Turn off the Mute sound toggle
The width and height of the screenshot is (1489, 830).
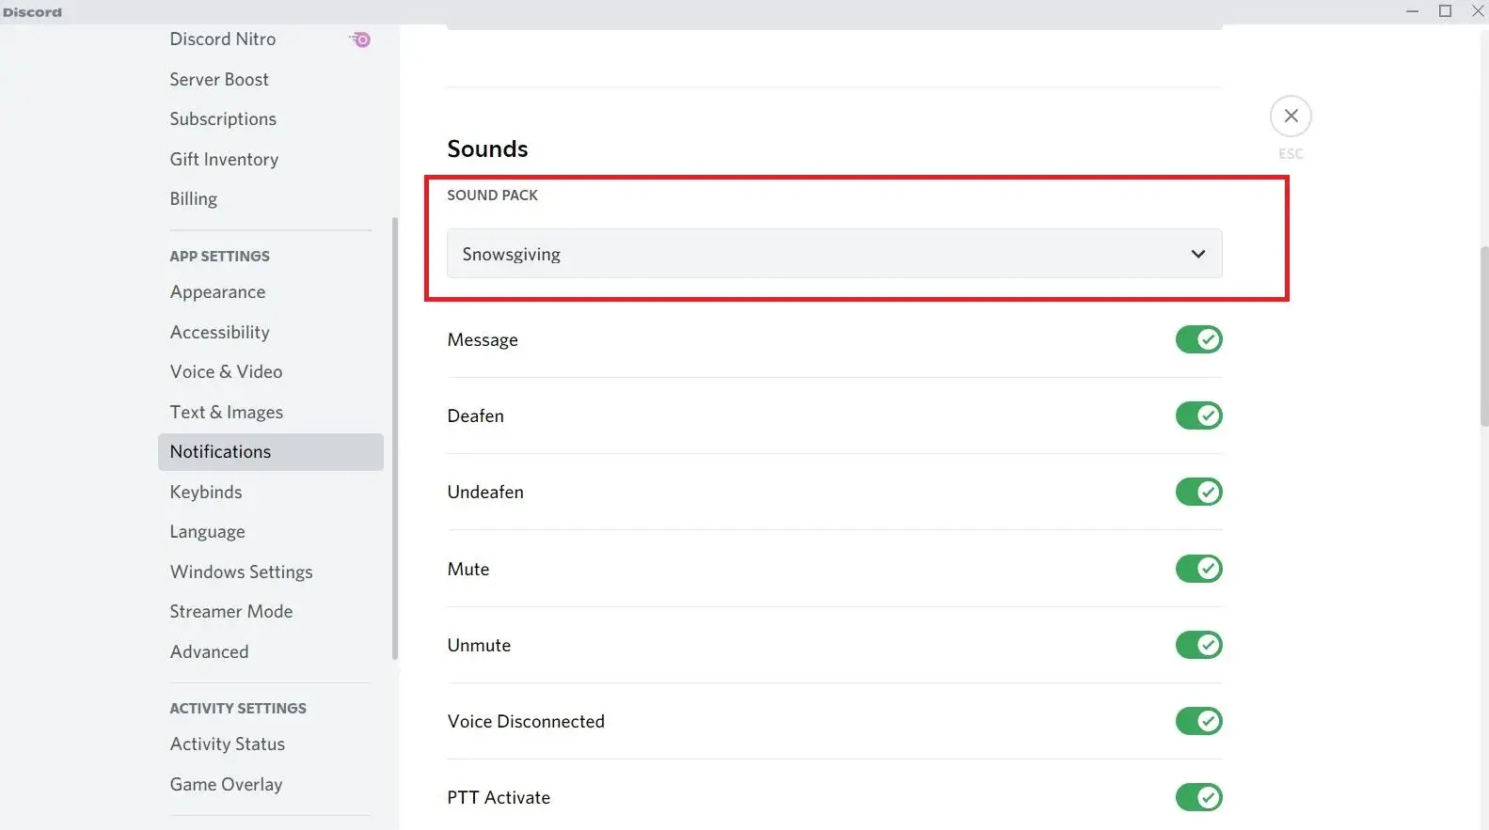click(1198, 569)
